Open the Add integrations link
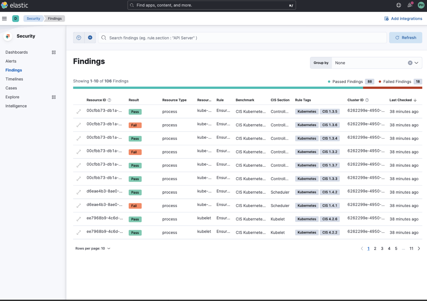The image size is (427, 301). [403, 18]
